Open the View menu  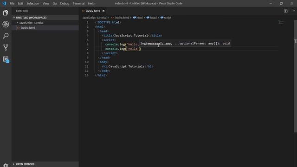click(45, 3)
